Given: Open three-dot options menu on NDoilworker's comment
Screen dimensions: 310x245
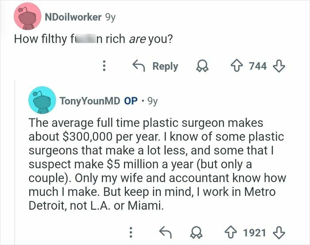Looking at the screenshot, I should tap(105, 66).
